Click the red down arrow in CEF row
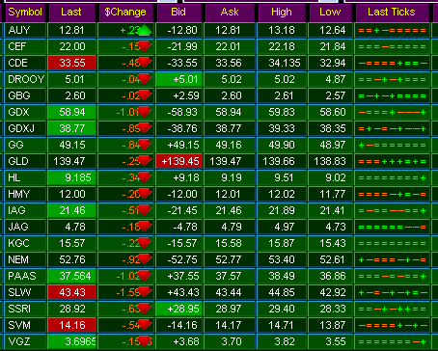The height and width of the screenshot is (351, 438). click(x=145, y=46)
